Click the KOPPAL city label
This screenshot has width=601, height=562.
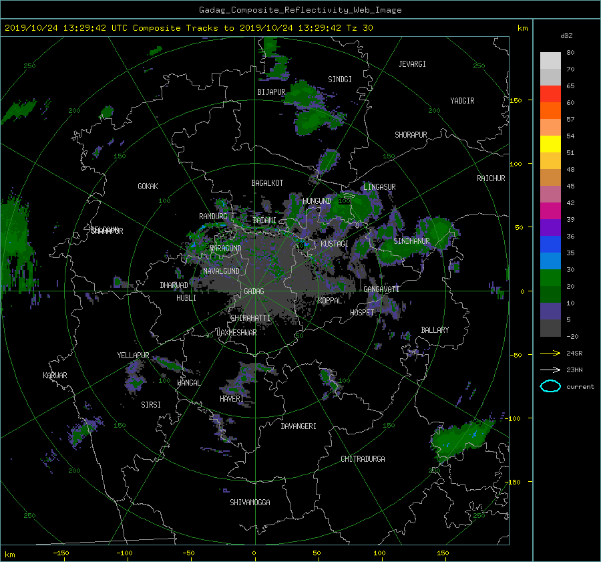click(330, 301)
